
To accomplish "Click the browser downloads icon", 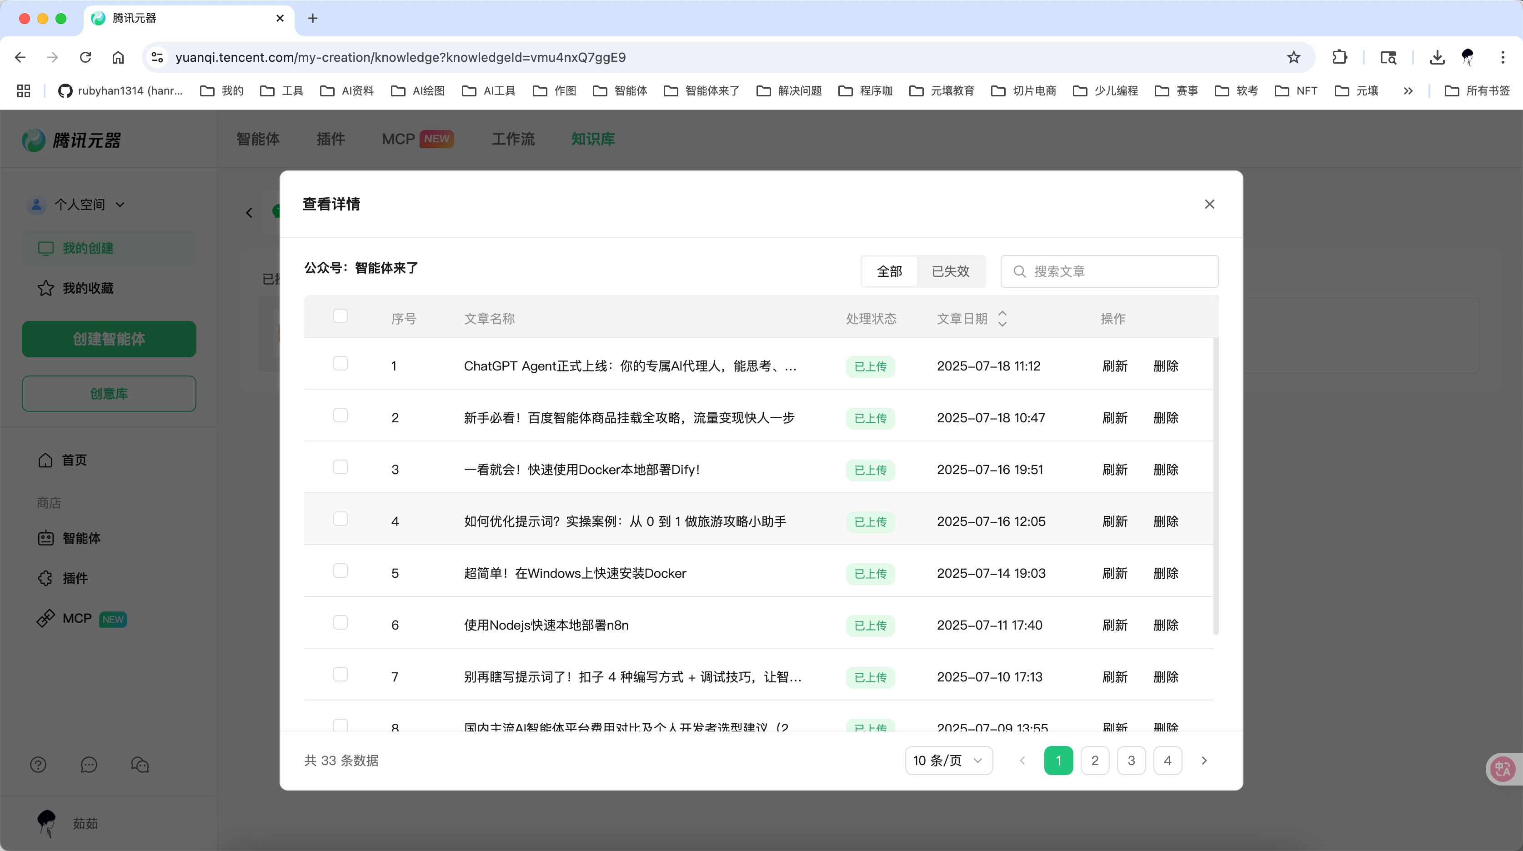I will coord(1438,57).
